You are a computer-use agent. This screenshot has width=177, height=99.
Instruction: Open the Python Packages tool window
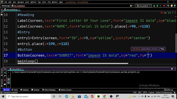click(x=49, y=90)
